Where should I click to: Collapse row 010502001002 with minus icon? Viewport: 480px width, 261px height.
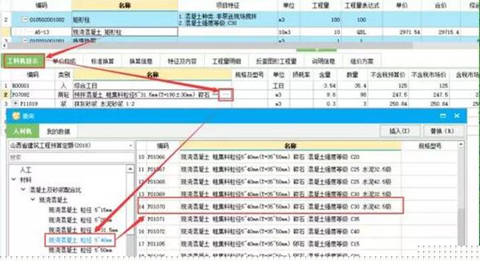pos(25,19)
